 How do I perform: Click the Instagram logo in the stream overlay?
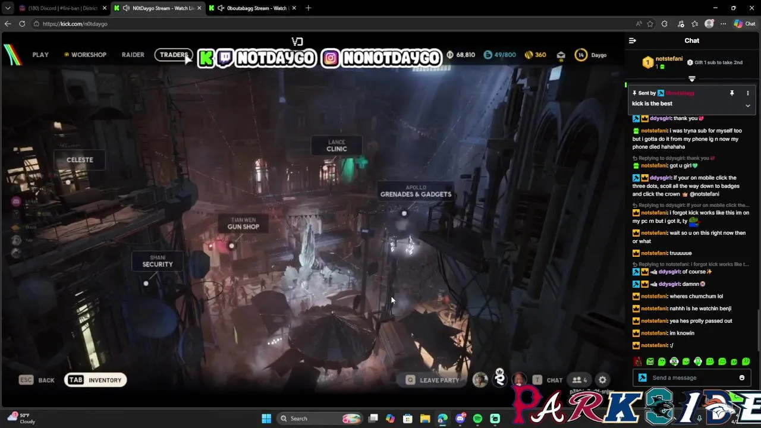[x=331, y=58]
